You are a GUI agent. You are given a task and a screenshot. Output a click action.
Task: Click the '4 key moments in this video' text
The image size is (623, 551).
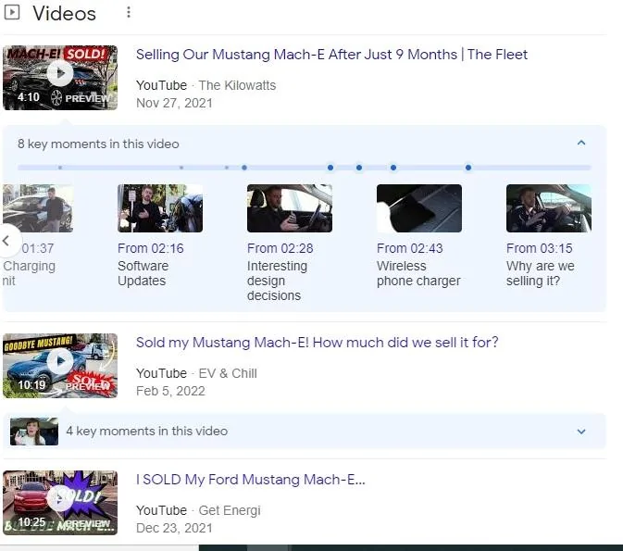click(147, 432)
